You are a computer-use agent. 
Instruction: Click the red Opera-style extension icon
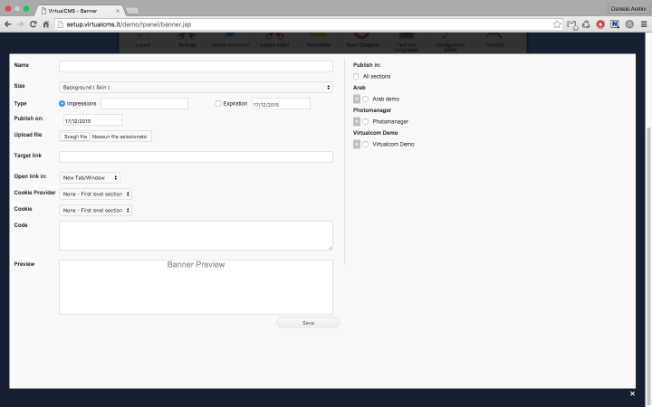[x=600, y=24]
